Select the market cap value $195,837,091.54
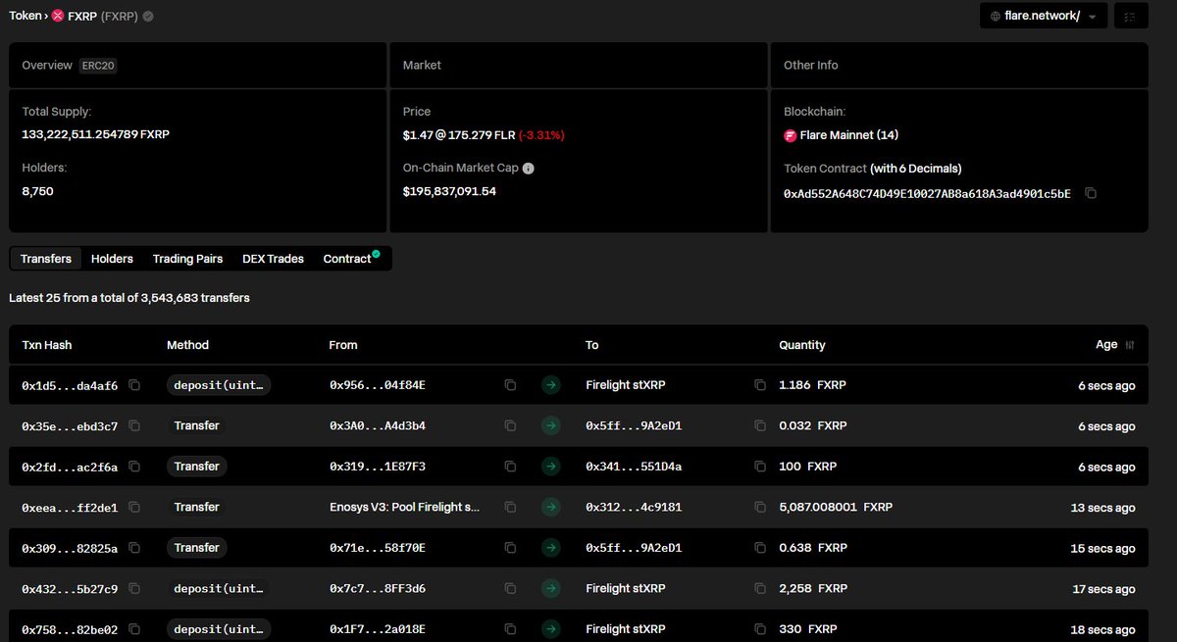Screen dimensions: 1177x642 [449, 191]
